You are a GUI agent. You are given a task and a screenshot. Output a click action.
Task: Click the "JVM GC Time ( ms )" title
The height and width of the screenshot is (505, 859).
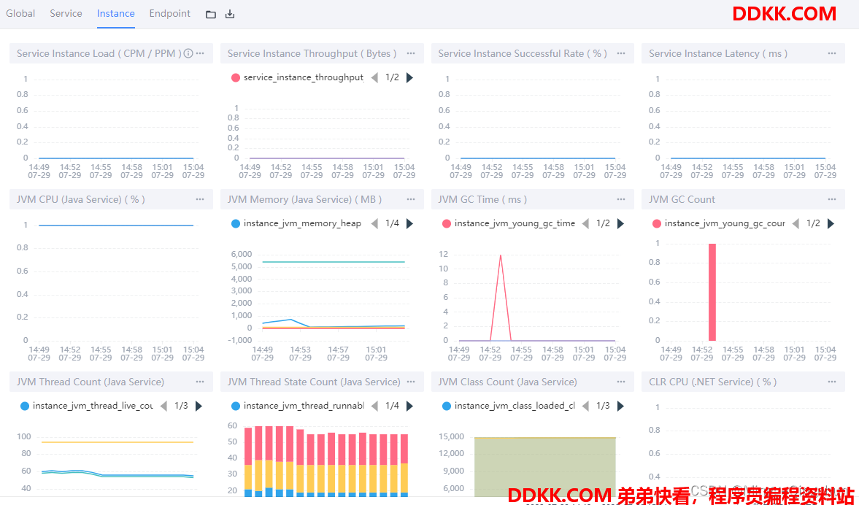pos(482,200)
